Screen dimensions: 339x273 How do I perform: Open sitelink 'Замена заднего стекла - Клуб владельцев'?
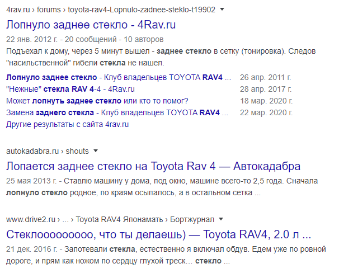click(x=117, y=112)
